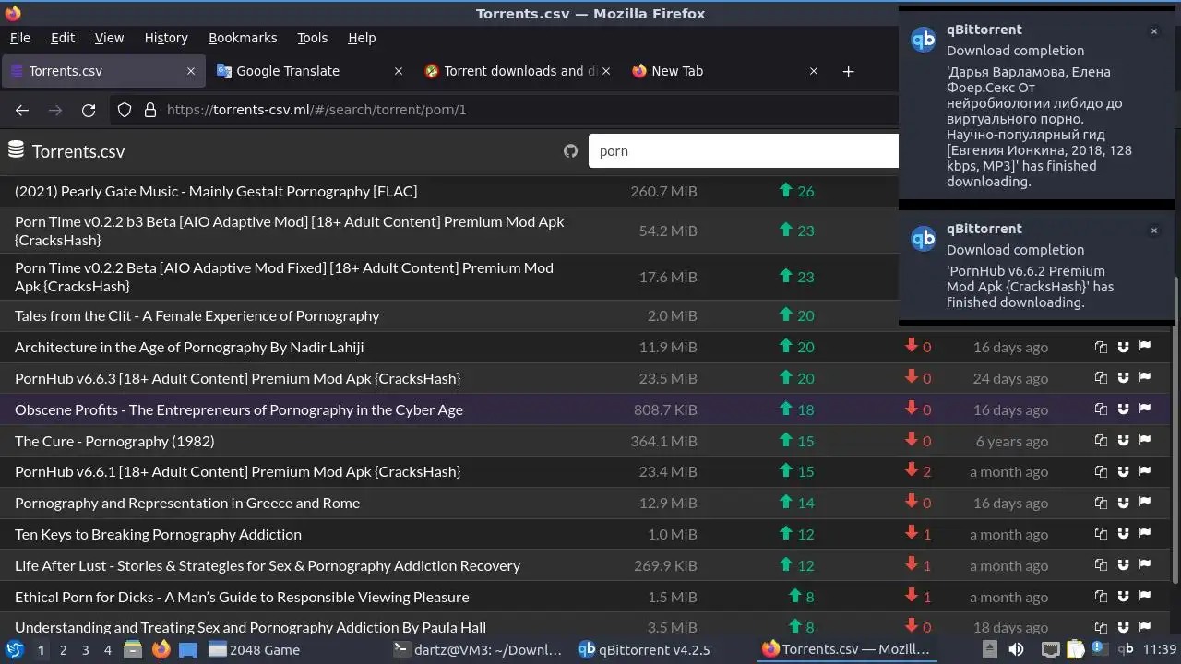Copy magnet link for The Cure row

point(1101,441)
